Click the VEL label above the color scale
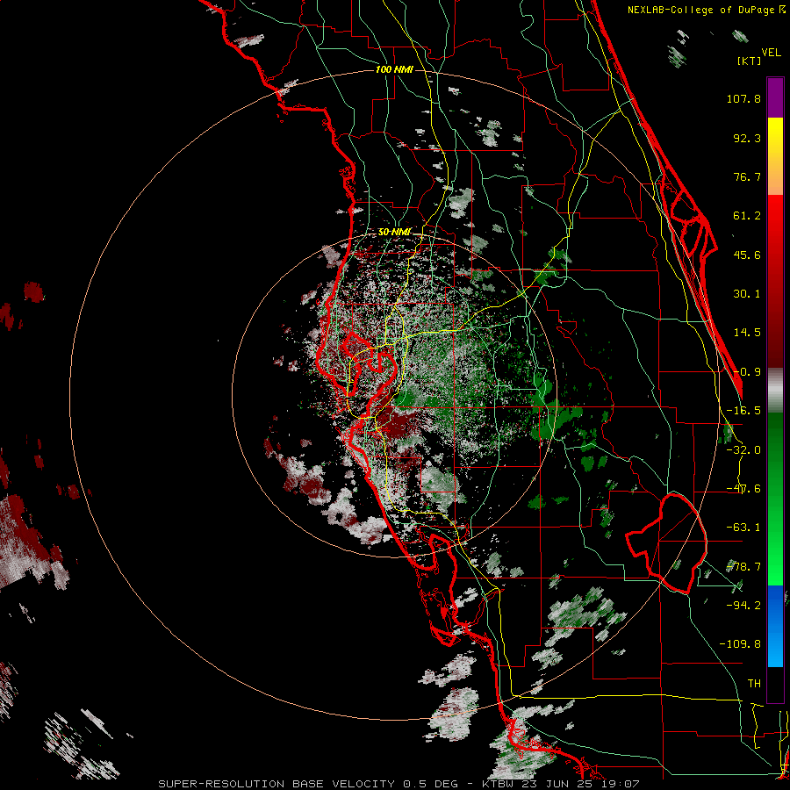 tap(771, 53)
